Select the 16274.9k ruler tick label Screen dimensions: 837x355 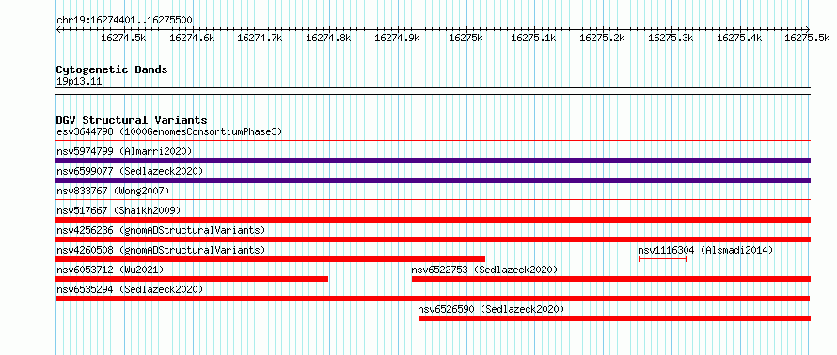(x=397, y=38)
